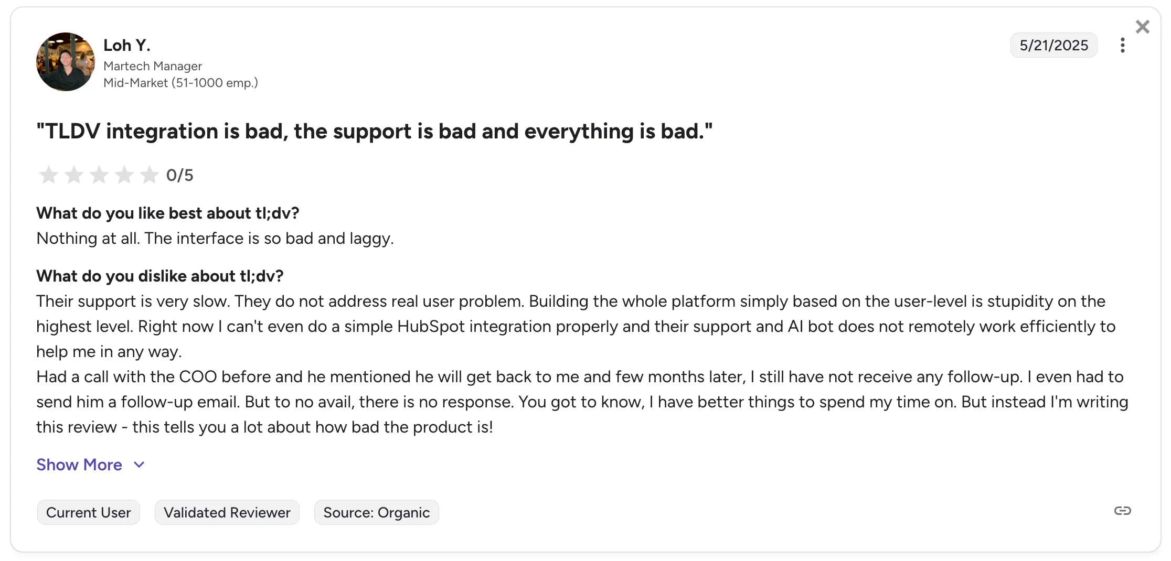
Task: Open reviewer name Loh Y. link
Action: pyautogui.click(x=127, y=45)
